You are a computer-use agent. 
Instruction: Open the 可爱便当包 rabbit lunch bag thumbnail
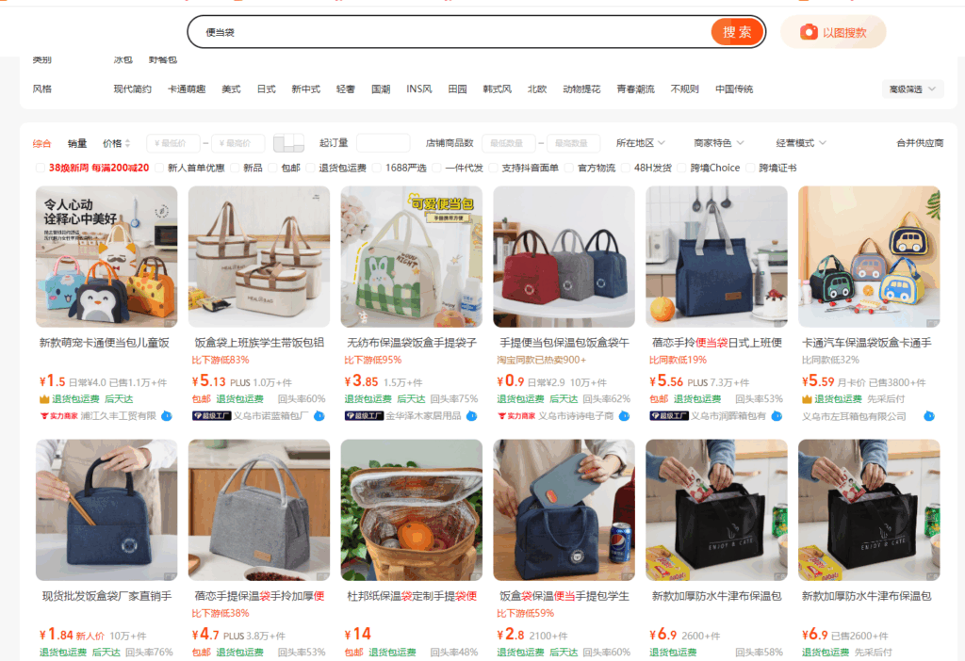point(411,257)
